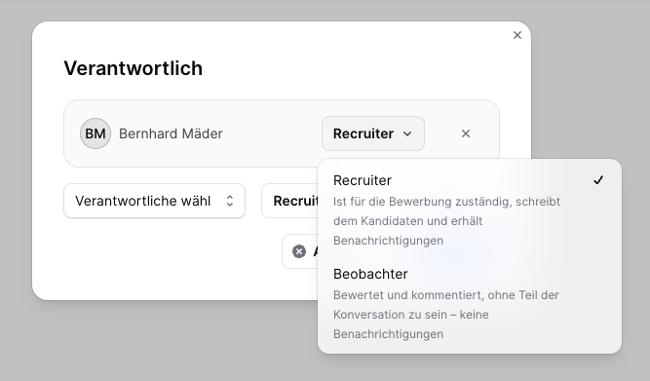Click the Verantwortlich heading

point(134,68)
